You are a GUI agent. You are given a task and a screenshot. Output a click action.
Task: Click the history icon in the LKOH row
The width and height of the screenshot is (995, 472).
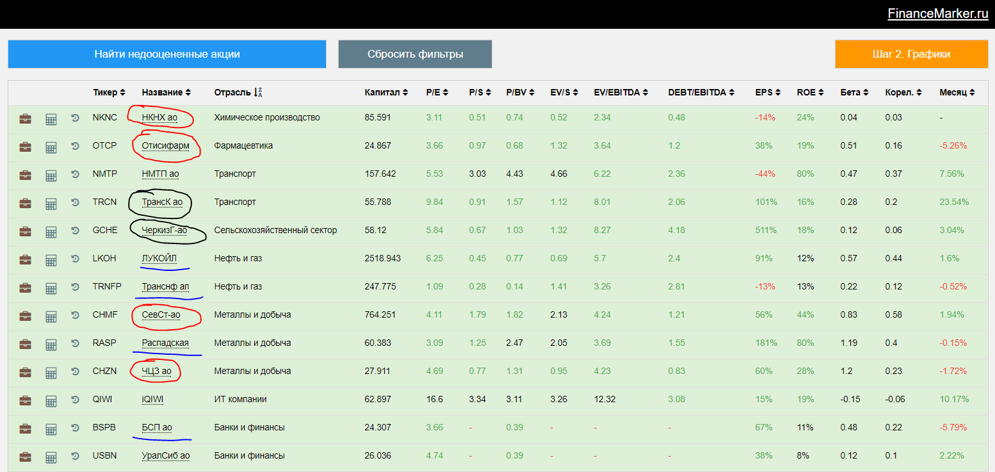pyautogui.click(x=75, y=259)
